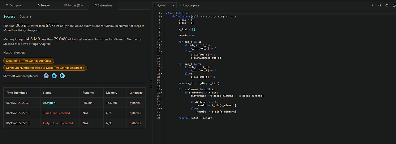This screenshot has width=396, height=144.
Task: Share acceptance on Facebook
Action: coord(46,76)
